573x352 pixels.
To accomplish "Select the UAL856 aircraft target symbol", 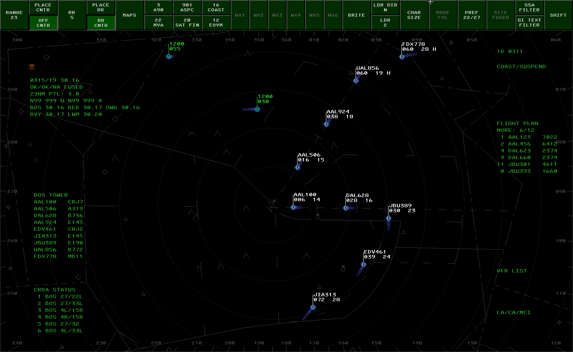I will pyautogui.click(x=356, y=81).
